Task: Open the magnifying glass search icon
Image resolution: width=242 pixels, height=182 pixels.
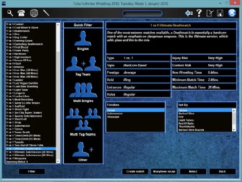Action: pyautogui.click(x=10, y=13)
